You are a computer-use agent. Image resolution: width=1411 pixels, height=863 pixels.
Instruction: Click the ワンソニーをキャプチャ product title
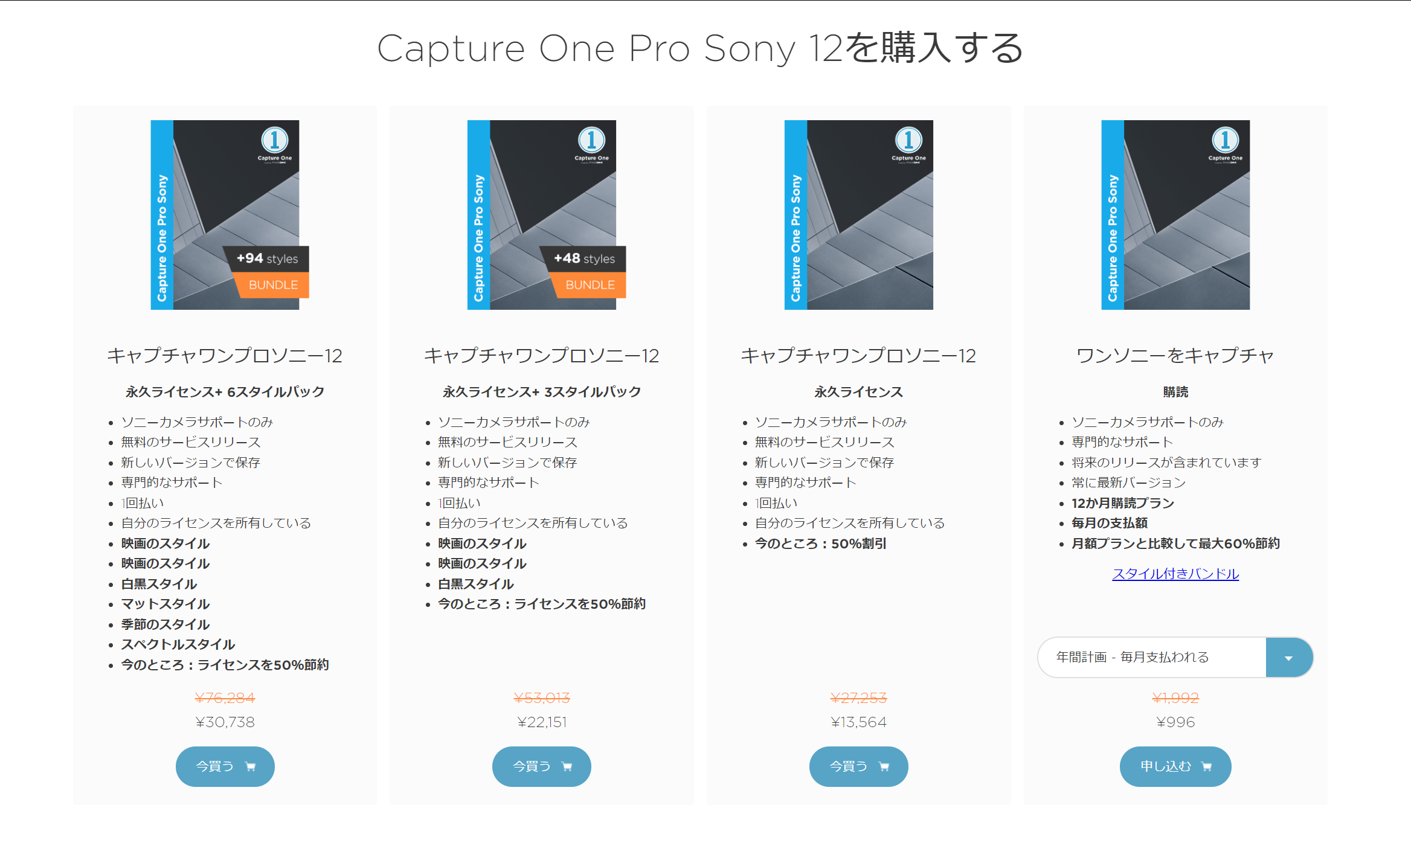pyautogui.click(x=1175, y=356)
